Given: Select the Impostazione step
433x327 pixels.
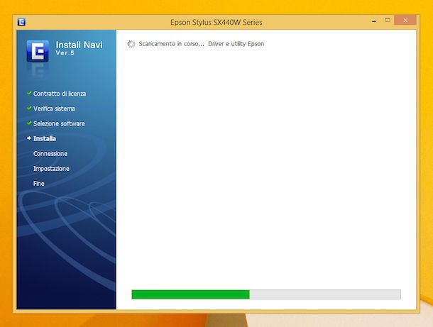Looking at the screenshot, I should [51, 168].
